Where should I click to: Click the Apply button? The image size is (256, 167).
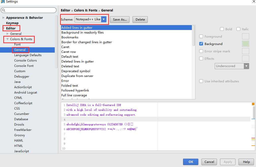[x=228, y=162]
